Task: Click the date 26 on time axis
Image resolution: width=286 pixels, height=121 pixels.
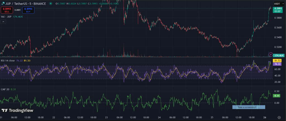Action: (x=266, y=117)
